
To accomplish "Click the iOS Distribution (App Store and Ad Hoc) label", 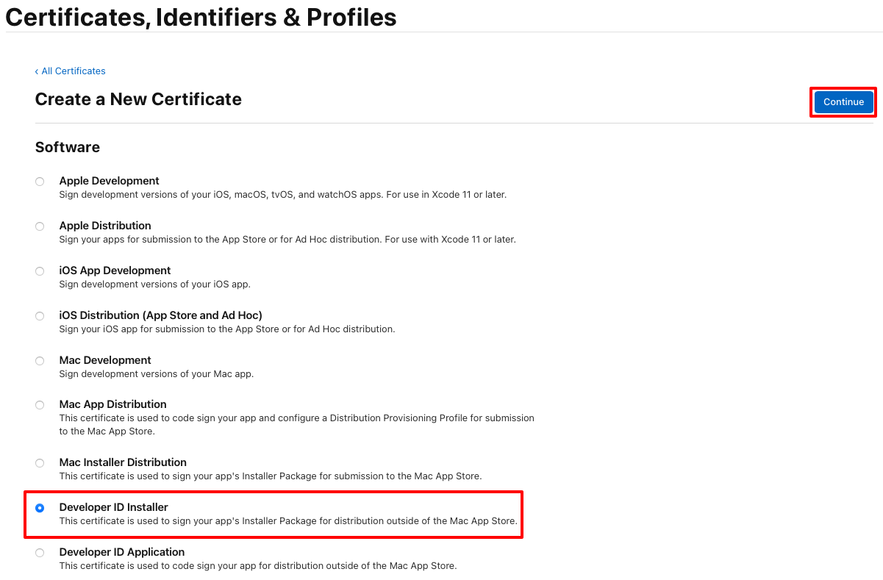I will (x=160, y=315).
